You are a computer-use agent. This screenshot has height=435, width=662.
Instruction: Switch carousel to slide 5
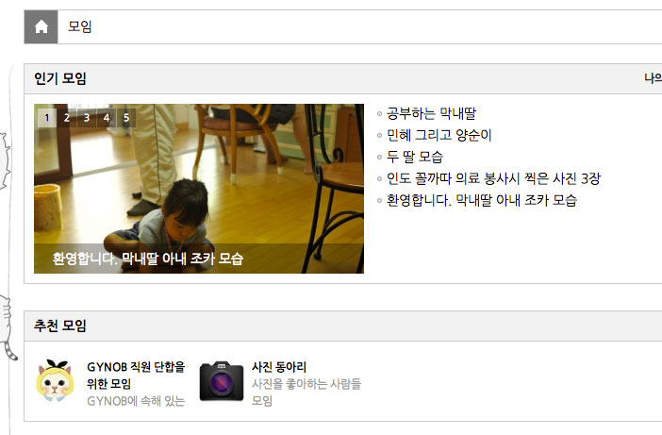coord(126,118)
